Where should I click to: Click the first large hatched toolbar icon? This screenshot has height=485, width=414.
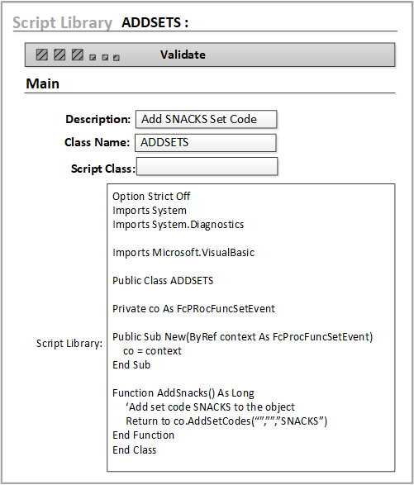pos(42,55)
